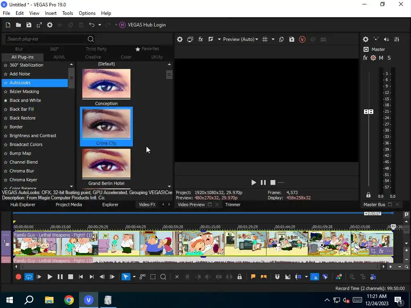
Task: Filter plug-ins by Favorites
Action: coord(147,49)
